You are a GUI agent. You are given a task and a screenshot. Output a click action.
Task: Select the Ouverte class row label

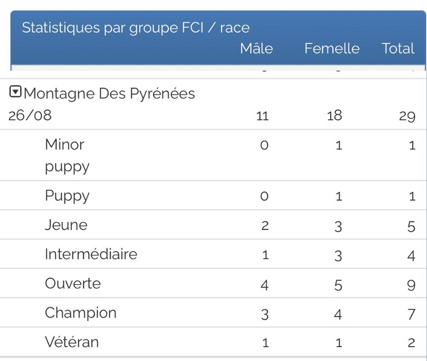point(73,283)
